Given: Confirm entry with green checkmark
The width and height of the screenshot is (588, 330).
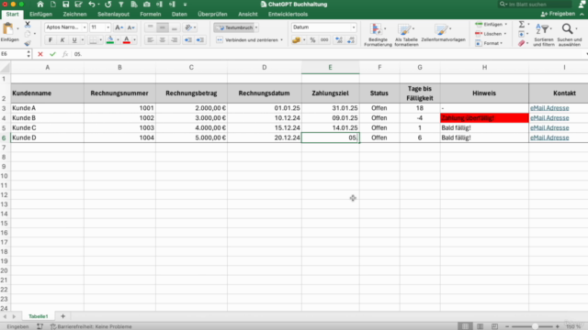Looking at the screenshot, I should [52, 54].
